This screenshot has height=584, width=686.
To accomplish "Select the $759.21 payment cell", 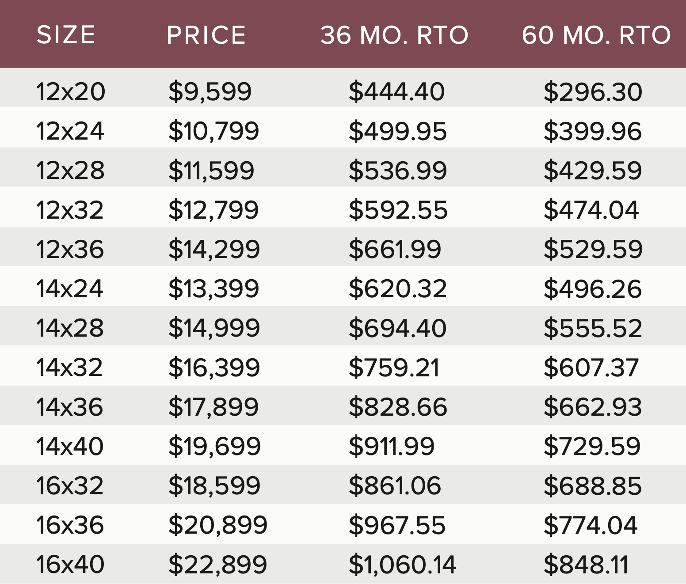I will coord(394,368).
